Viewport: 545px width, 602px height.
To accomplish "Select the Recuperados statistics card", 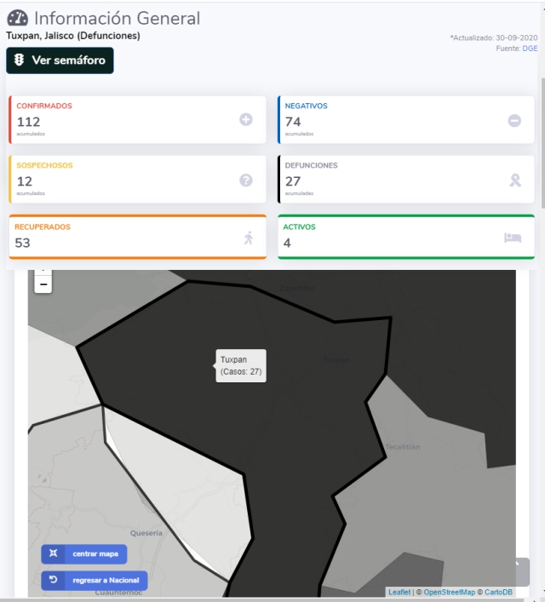I will (x=136, y=237).
